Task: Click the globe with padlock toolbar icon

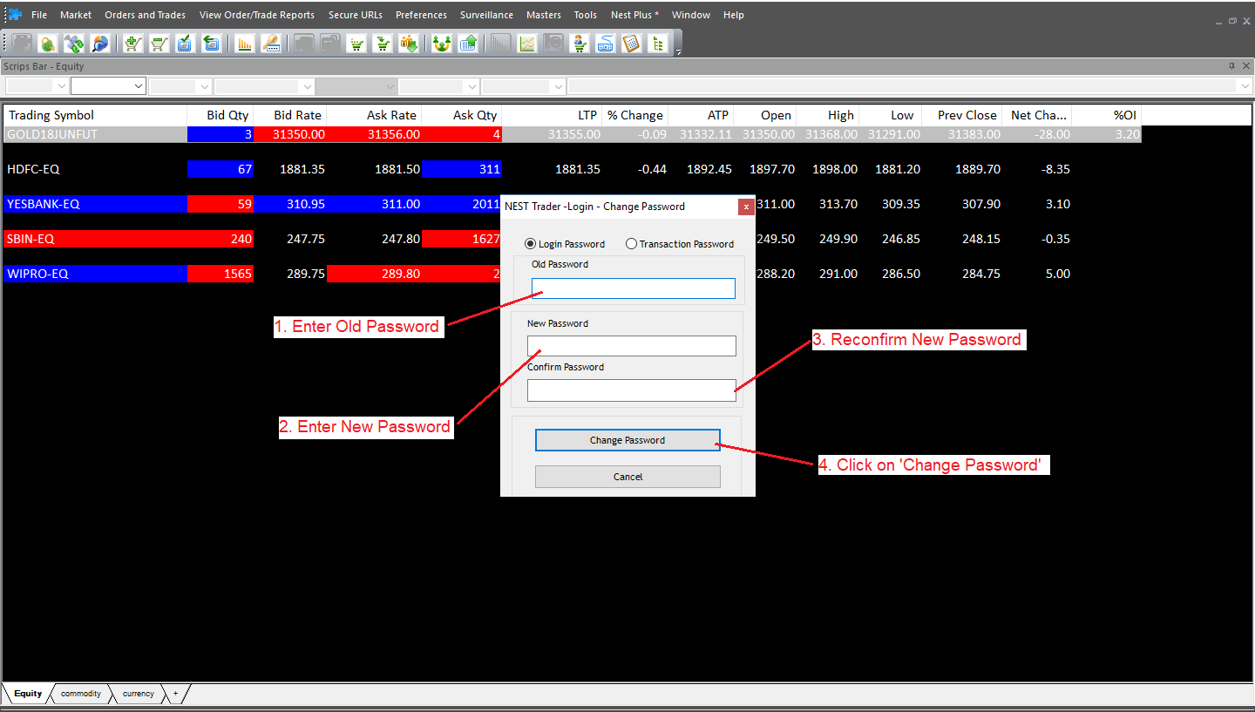Action: [x=47, y=44]
